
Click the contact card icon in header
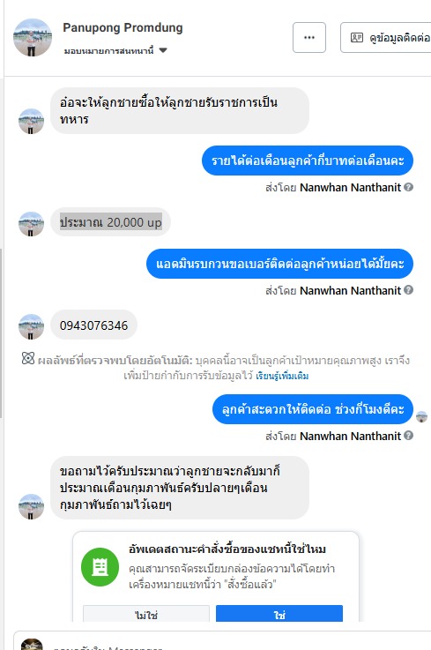click(357, 38)
